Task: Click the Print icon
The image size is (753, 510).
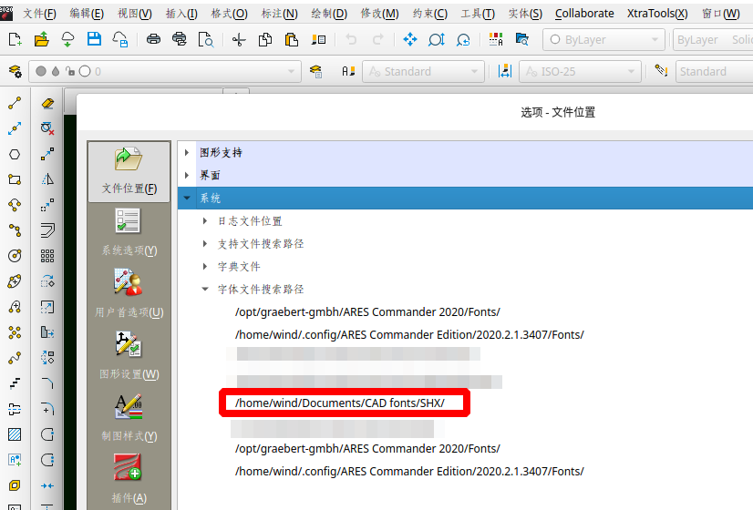Action: point(154,39)
